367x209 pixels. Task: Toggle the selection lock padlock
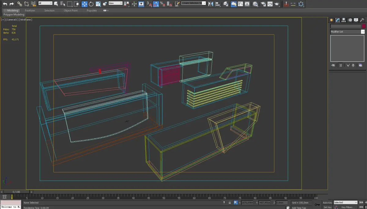tap(230, 203)
